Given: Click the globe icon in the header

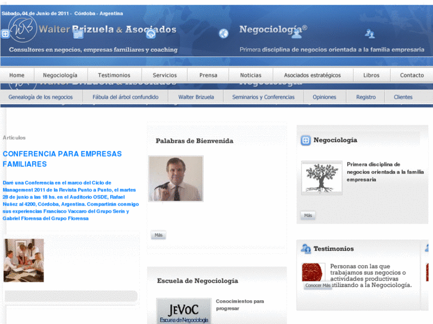Looking at the screenshot, I should [x=224, y=34].
